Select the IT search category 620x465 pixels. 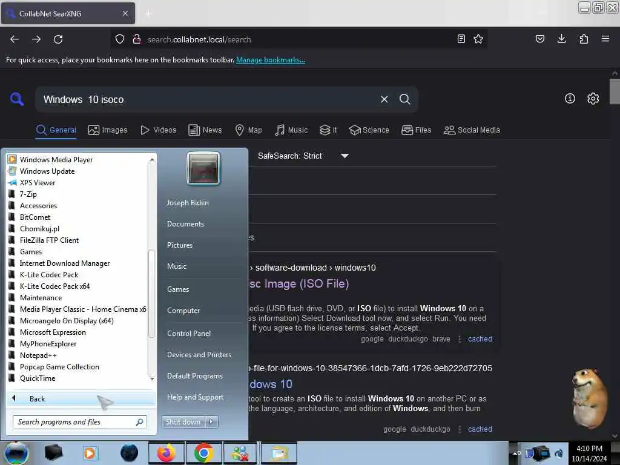coord(328,130)
